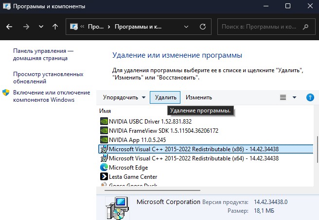Click 'Программы и к...' breadcrumb segment

pos(138,27)
